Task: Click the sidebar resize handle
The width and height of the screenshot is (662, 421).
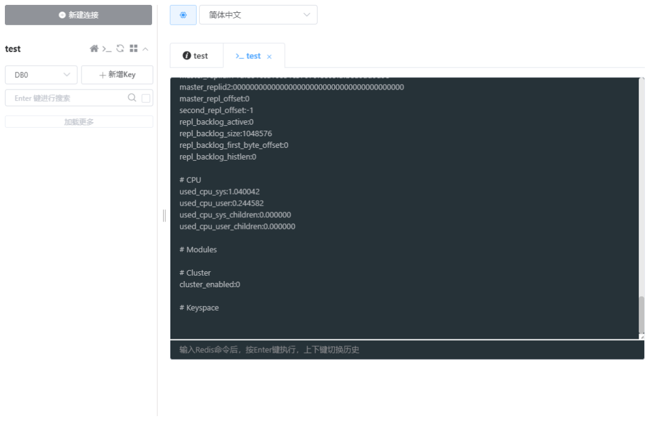Action: click(x=164, y=215)
